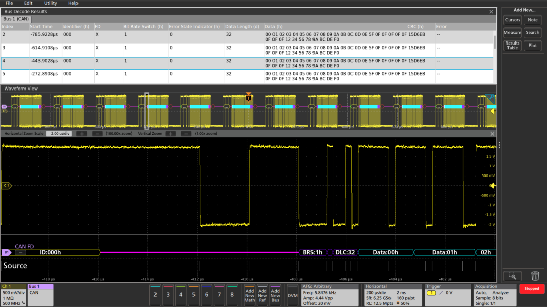Increase vertical zoom with plus button
Screen dimensions: 547x308
[171, 134]
